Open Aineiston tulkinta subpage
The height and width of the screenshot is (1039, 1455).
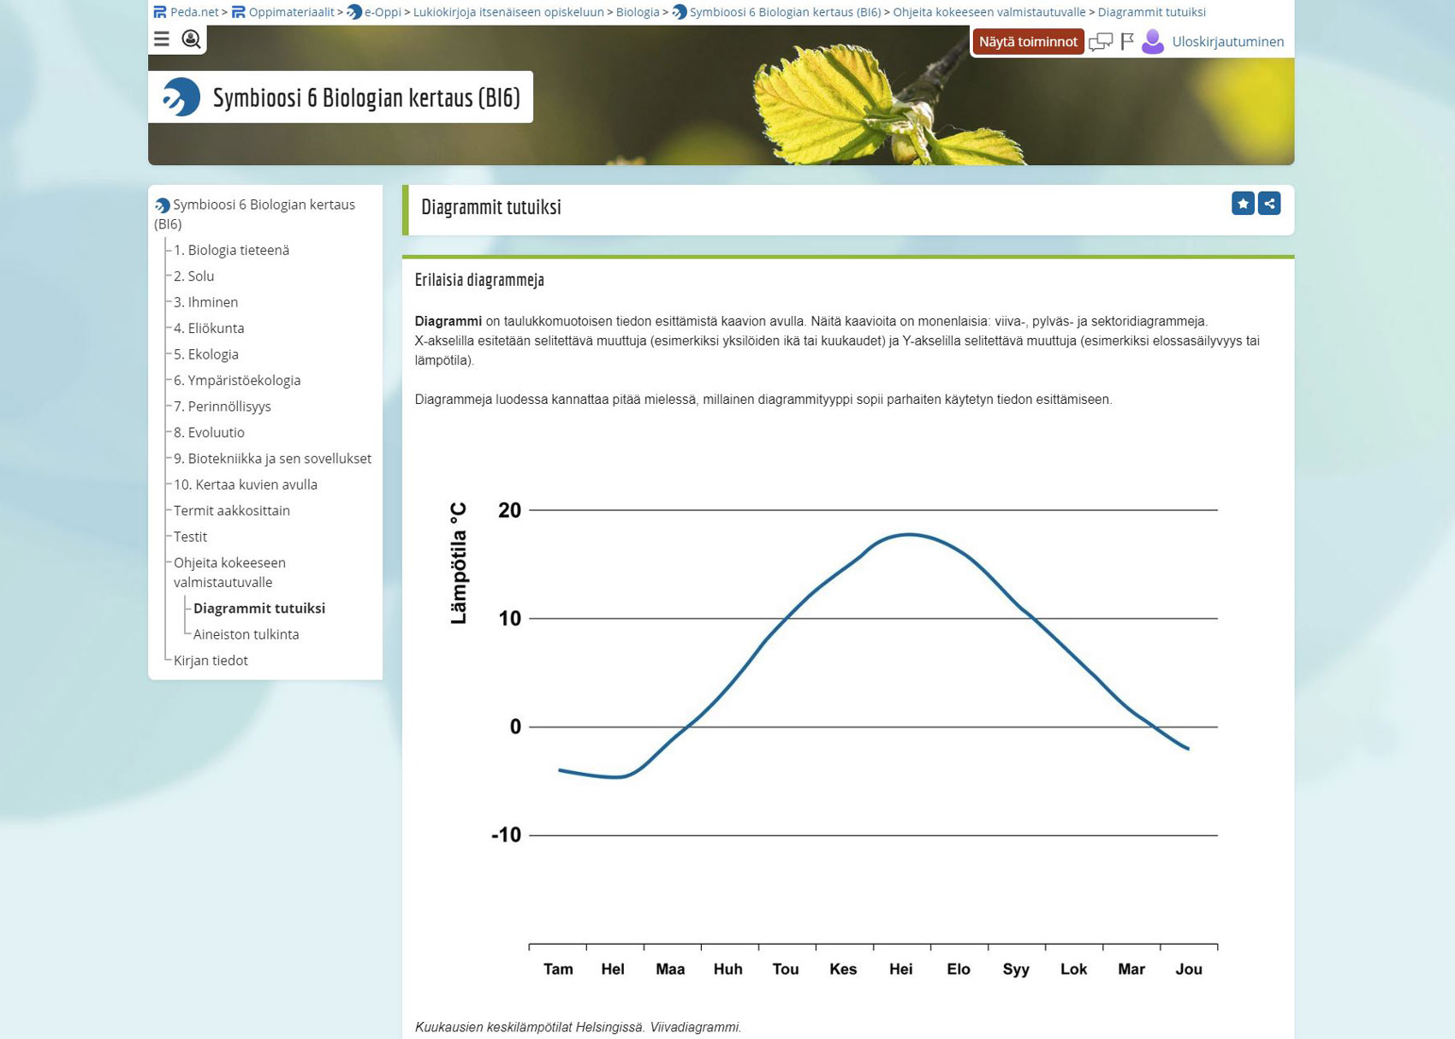246,634
